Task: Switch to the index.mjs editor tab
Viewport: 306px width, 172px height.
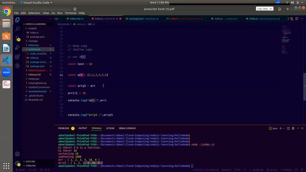Action: coord(75,19)
